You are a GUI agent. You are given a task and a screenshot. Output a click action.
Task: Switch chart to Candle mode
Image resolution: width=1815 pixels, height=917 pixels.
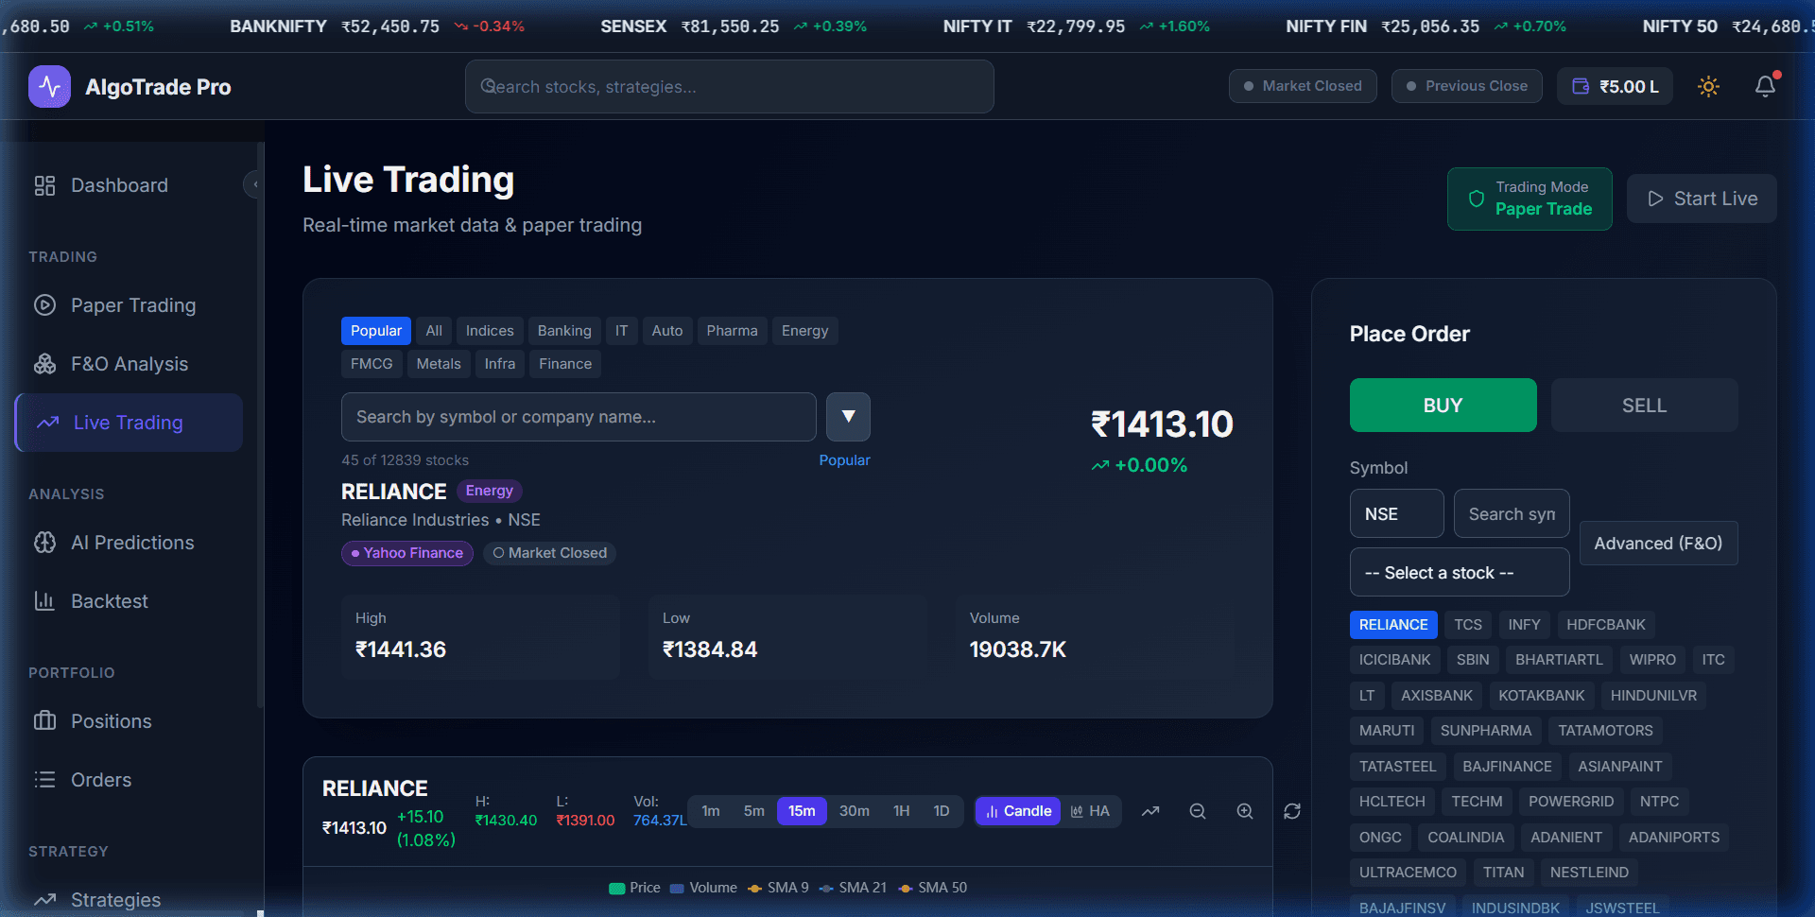[x=1017, y=810]
